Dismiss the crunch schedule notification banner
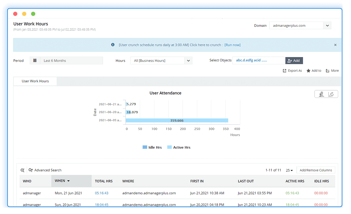The image size is (351, 214). click(335, 45)
